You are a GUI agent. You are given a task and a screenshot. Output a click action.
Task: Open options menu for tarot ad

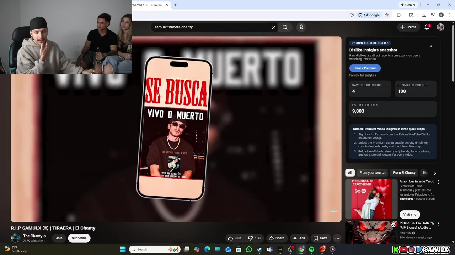pos(438,182)
